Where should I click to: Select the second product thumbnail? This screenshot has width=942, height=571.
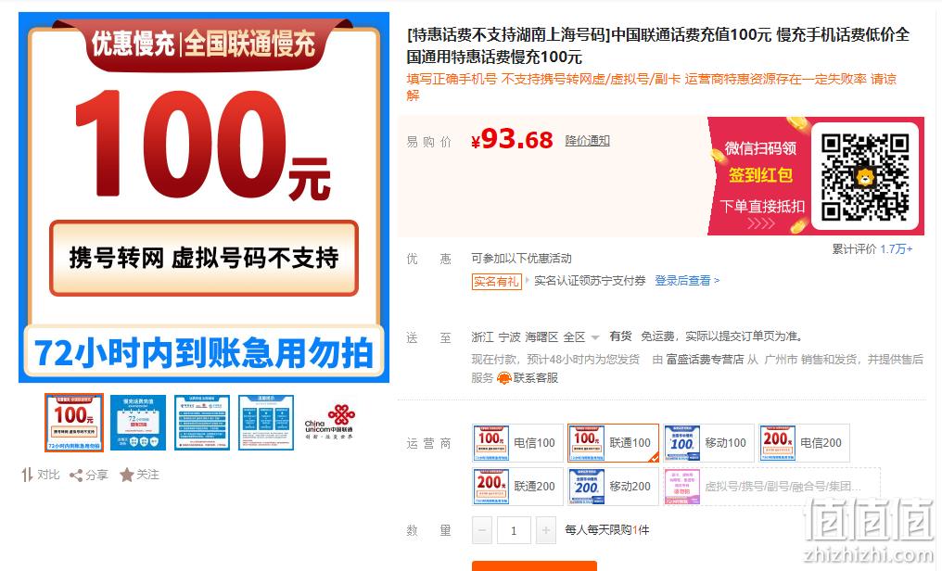(x=137, y=422)
